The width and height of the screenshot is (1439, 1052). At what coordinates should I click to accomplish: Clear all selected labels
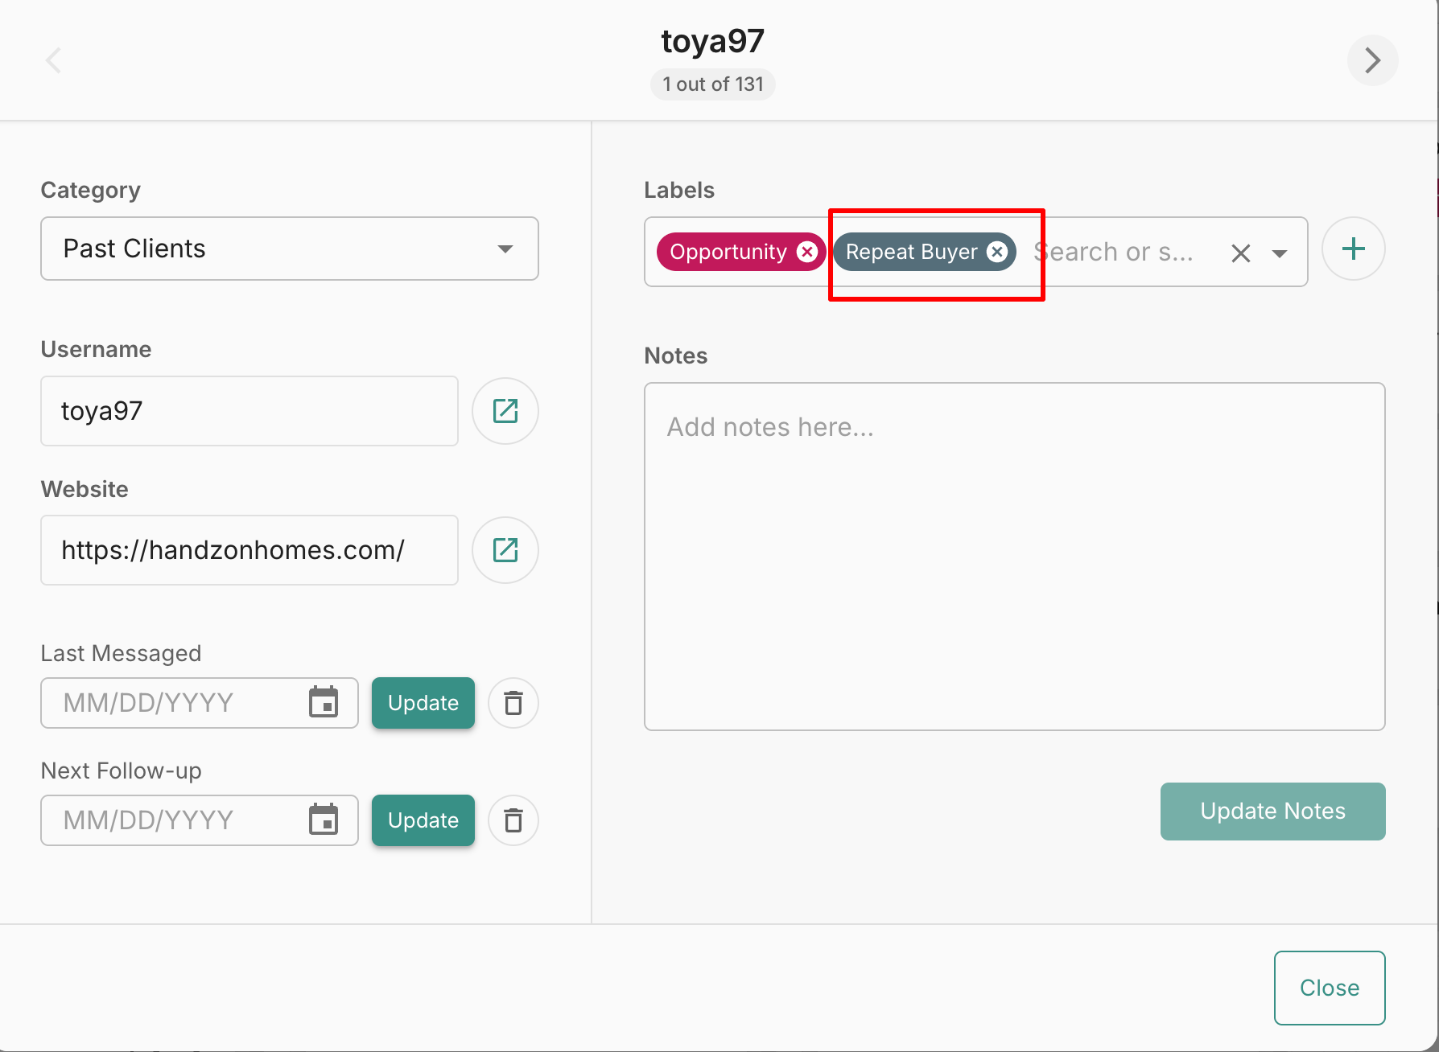click(x=1240, y=253)
